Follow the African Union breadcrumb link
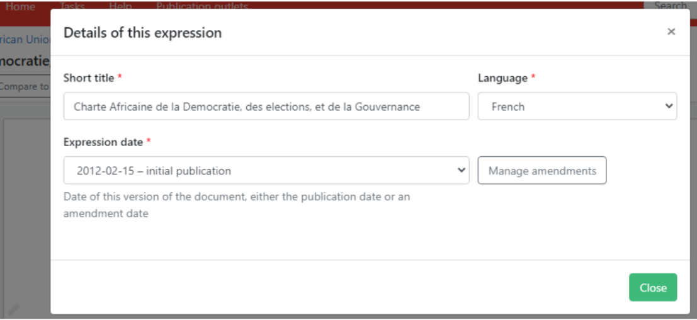Screen dimensions: 697x320 (25, 40)
